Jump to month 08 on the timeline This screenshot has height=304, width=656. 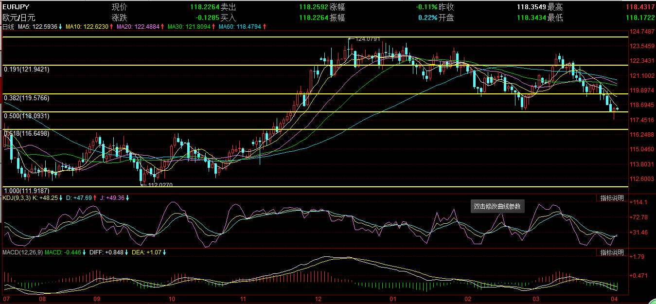click(x=43, y=299)
